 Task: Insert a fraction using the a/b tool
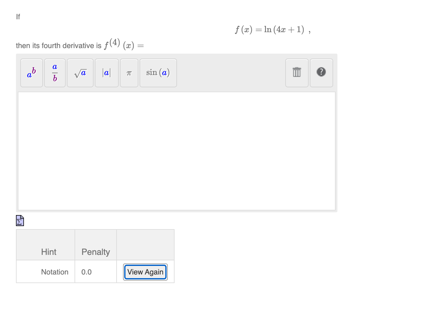click(x=55, y=73)
